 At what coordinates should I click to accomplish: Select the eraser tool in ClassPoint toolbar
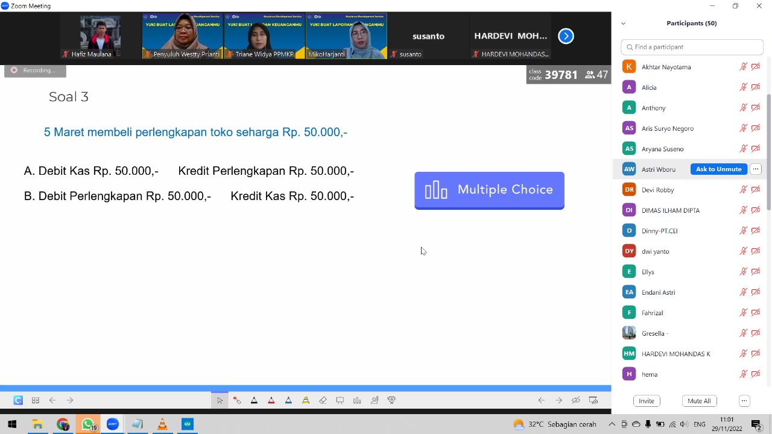pyautogui.click(x=323, y=400)
